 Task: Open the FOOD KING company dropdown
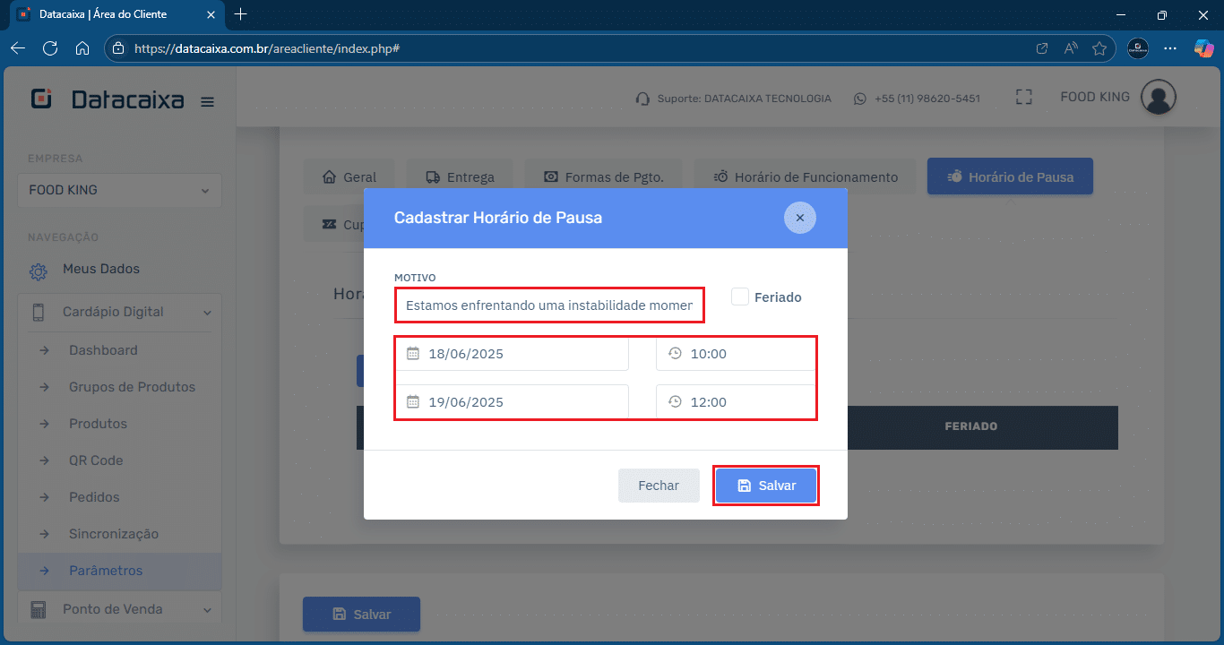tap(119, 190)
